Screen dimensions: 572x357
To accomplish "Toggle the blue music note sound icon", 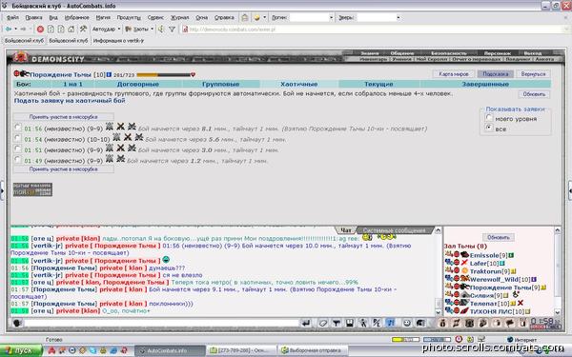I will [x=391, y=323].
